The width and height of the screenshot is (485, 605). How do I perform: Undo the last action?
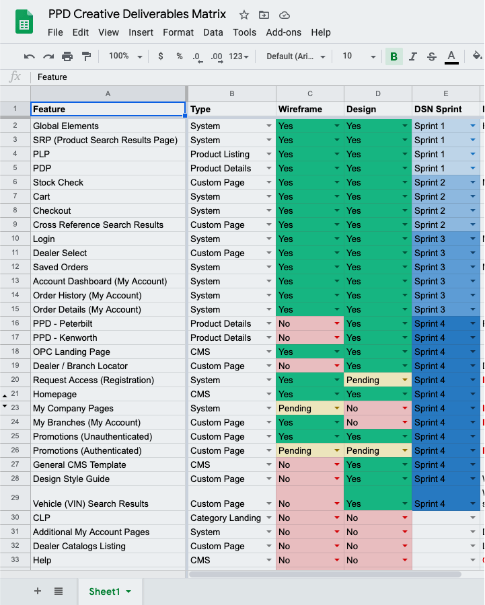[x=30, y=56]
